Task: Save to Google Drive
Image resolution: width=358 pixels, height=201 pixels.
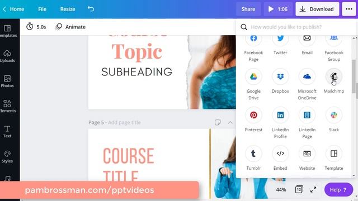Action: 253,84
